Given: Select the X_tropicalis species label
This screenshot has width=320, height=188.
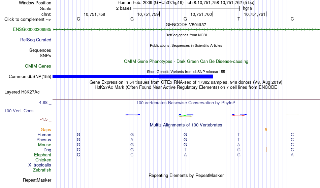Looking at the screenshot, I should [40, 165].
